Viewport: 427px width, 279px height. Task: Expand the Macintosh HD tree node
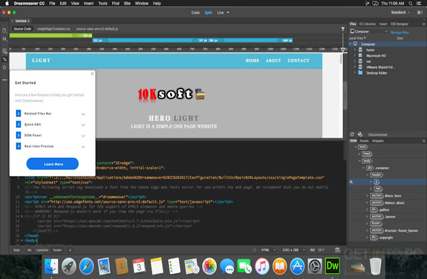pyautogui.click(x=354, y=55)
